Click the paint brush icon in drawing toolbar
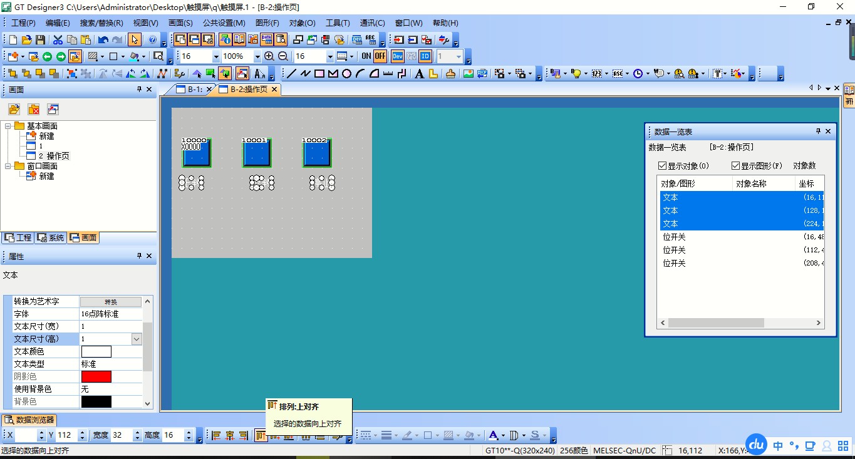Image resolution: width=855 pixels, height=459 pixels. click(x=450, y=73)
